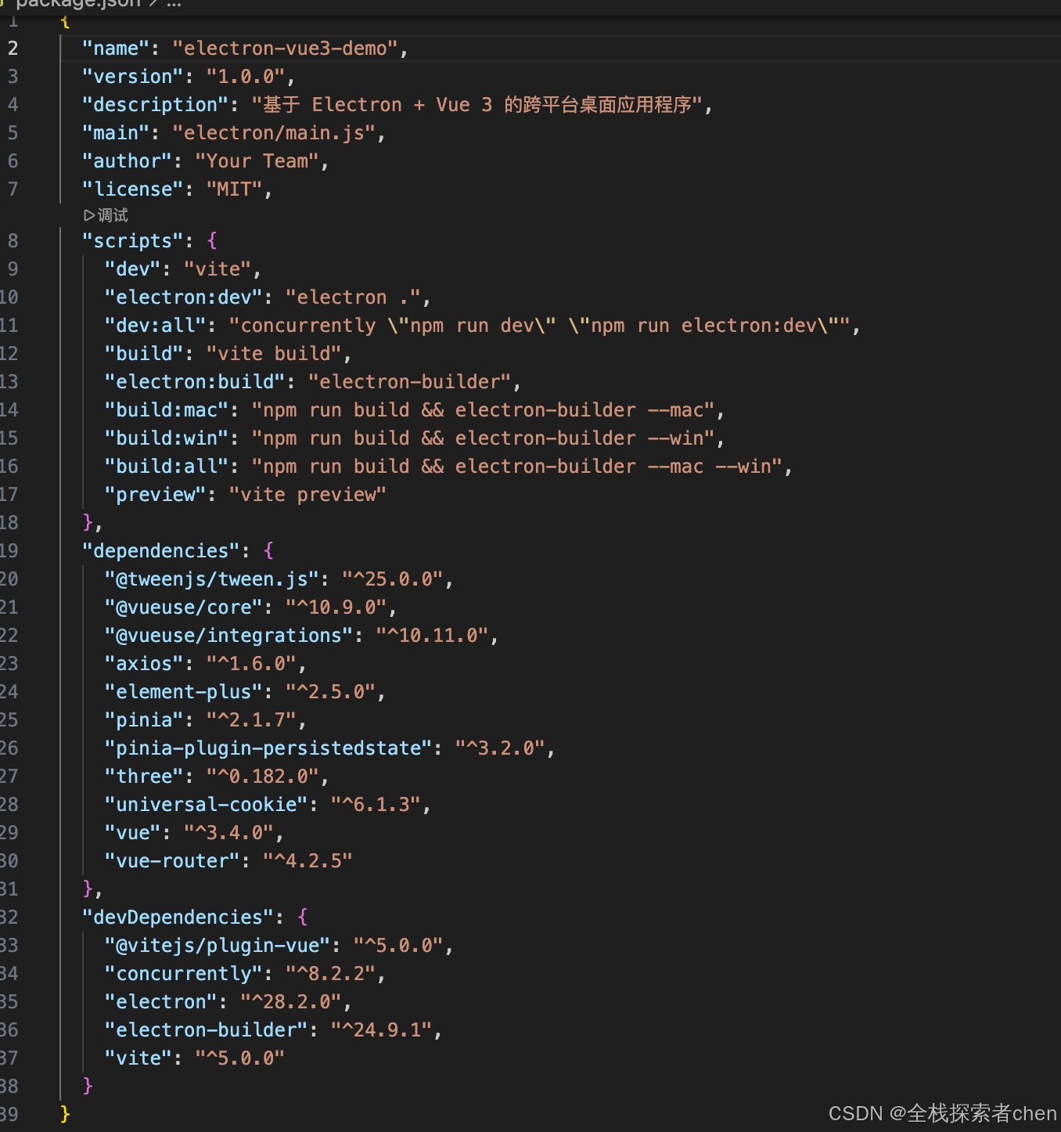The width and height of the screenshot is (1061, 1132).
Task: Click the "preview" script key
Action: click(x=156, y=495)
